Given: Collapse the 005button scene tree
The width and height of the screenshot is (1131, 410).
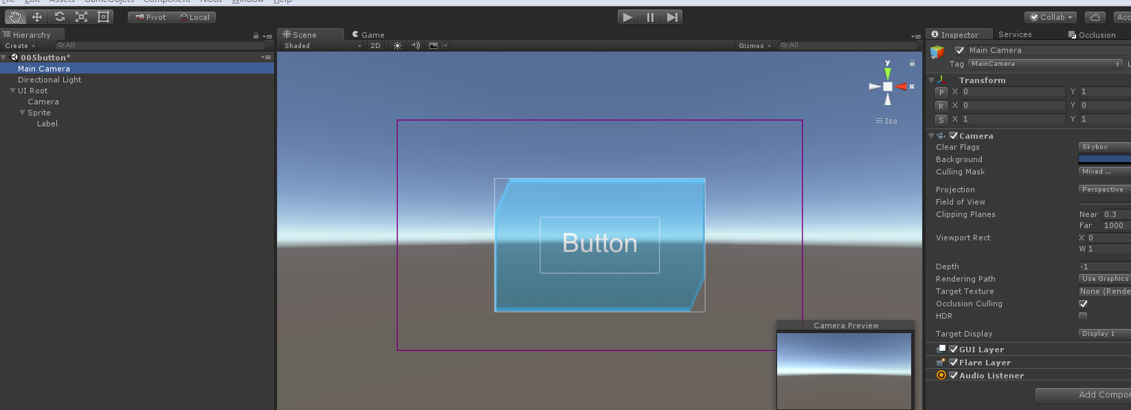Looking at the screenshot, I should (4, 58).
